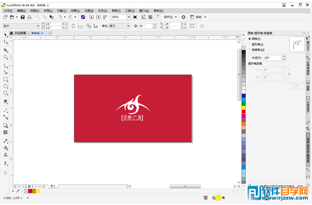Open the Options gear icon

pos(183,17)
